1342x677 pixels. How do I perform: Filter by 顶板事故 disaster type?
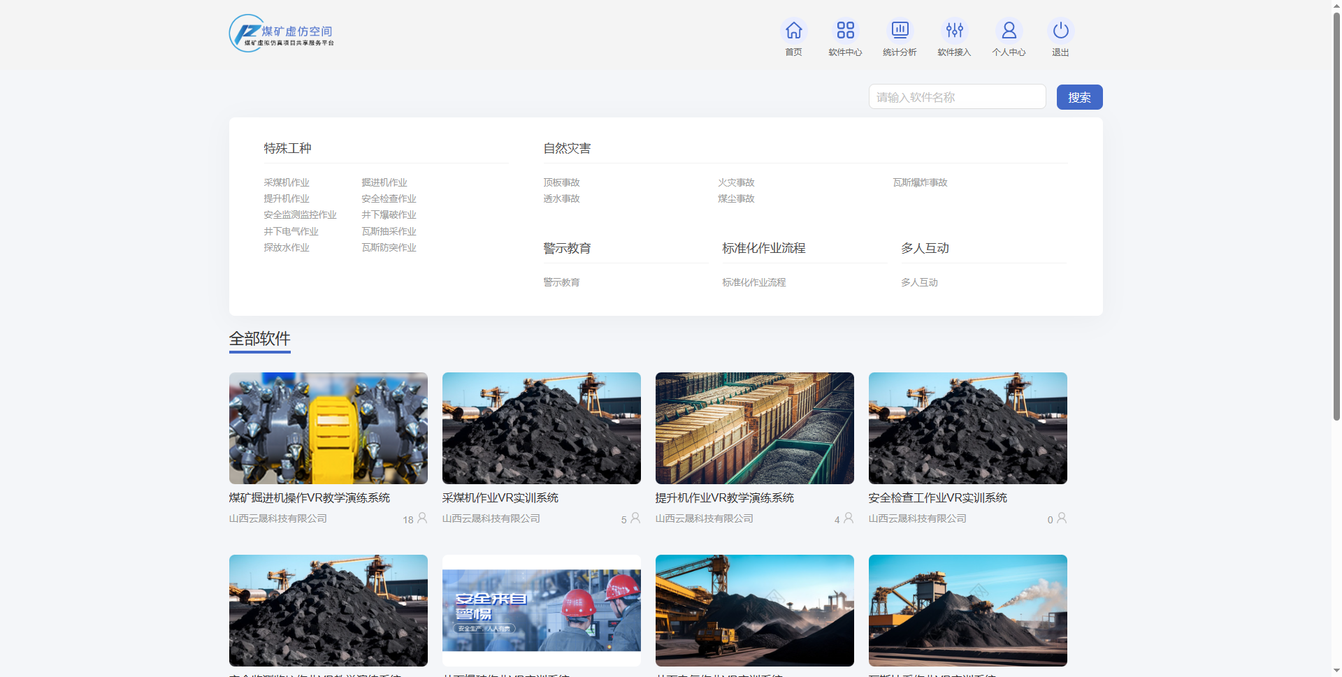[x=561, y=182]
